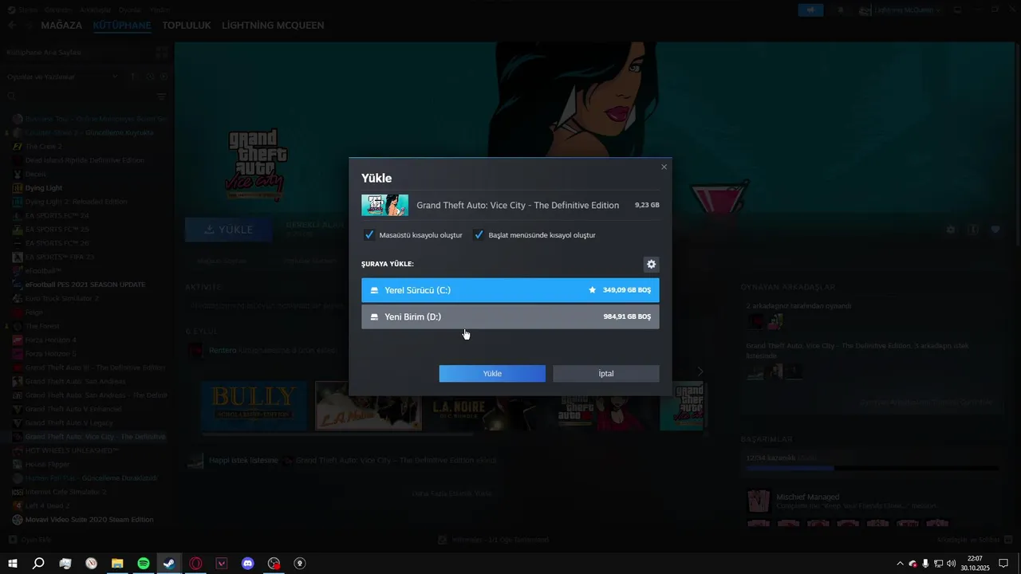Click the back navigation arrow in Steam
Viewport: 1021px width, 574px height.
12,26
